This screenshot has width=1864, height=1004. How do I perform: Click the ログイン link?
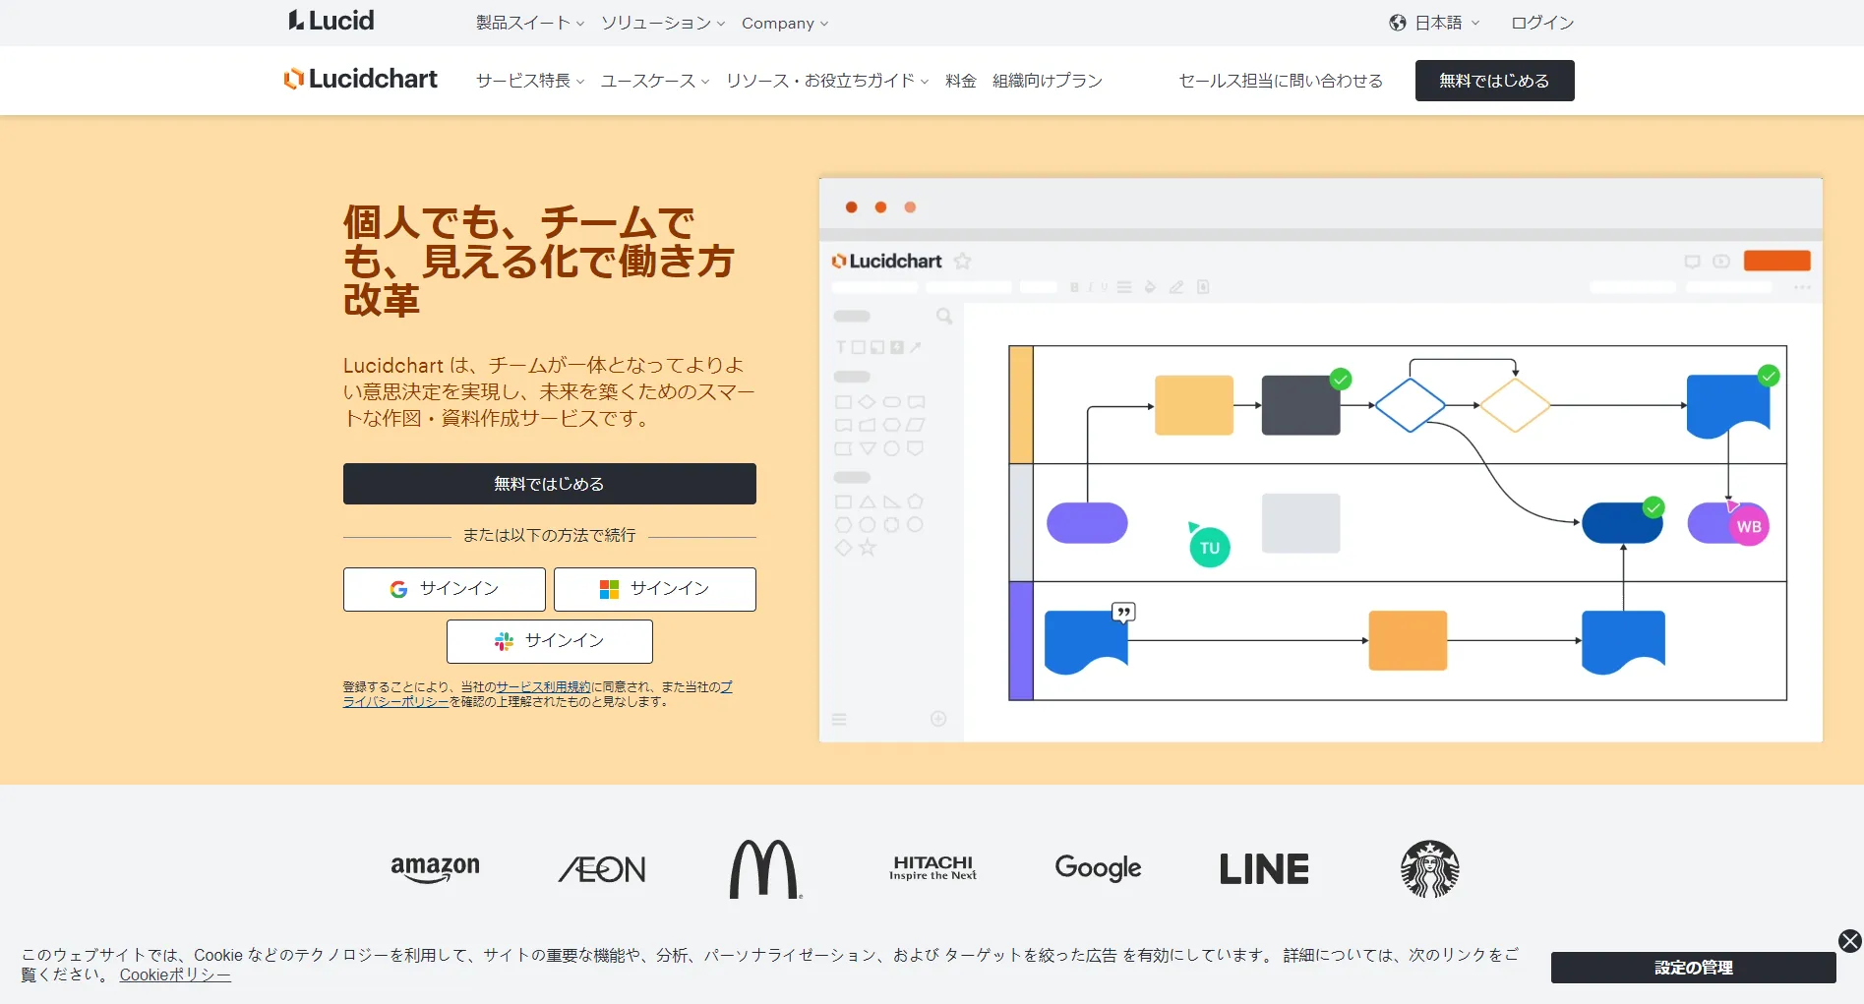tap(1541, 23)
